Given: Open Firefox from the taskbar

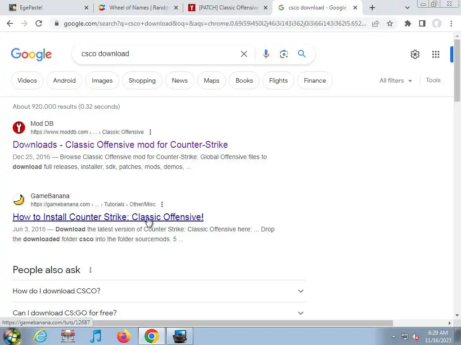Looking at the screenshot, I should [123, 336].
